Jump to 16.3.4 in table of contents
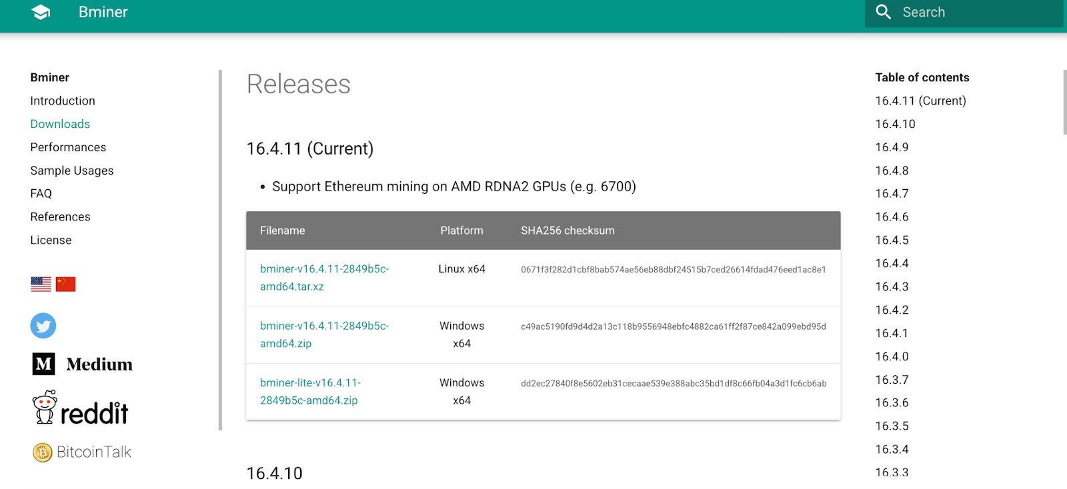 (x=892, y=449)
